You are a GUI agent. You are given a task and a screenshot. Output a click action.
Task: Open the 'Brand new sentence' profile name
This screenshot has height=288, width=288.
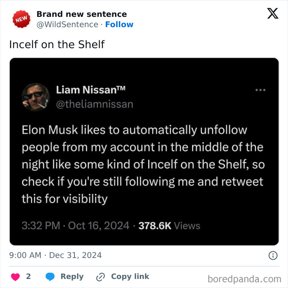pos(81,14)
